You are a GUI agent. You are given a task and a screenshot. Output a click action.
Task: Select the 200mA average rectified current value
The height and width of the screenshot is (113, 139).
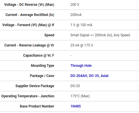pyautogui.click(x=76, y=15)
